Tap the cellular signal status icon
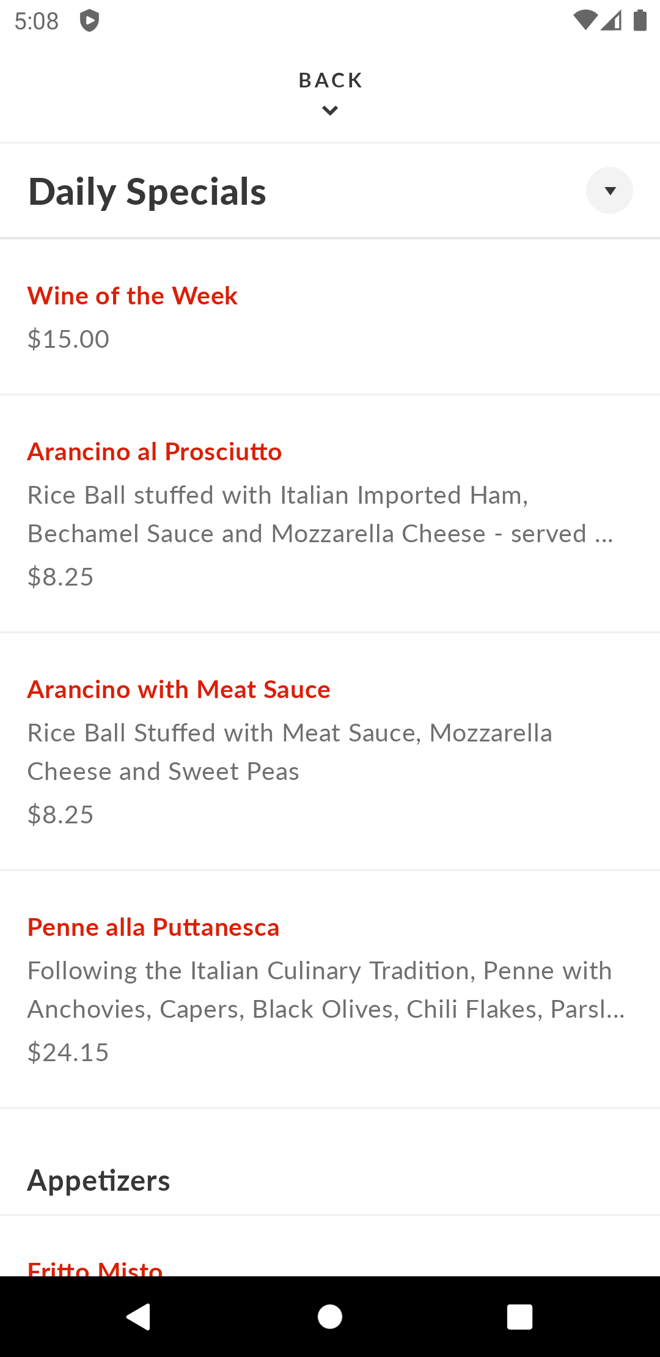Screen dimensions: 660x1357 (612, 20)
